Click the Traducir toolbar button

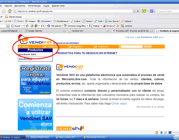(95, 26)
